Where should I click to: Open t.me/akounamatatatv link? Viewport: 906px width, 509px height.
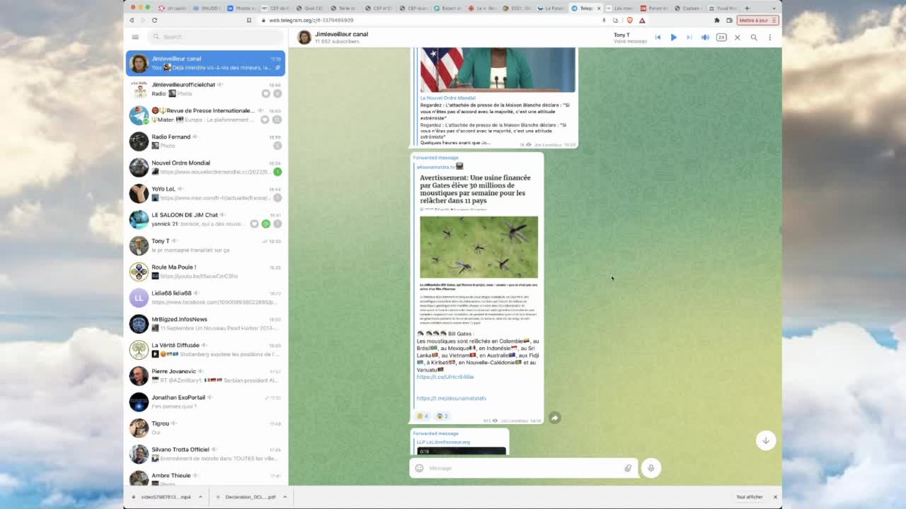pyautogui.click(x=452, y=398)
